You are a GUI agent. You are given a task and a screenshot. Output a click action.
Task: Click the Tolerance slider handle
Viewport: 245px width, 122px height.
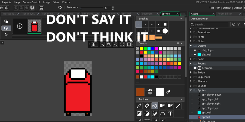[x=81, y=8]
